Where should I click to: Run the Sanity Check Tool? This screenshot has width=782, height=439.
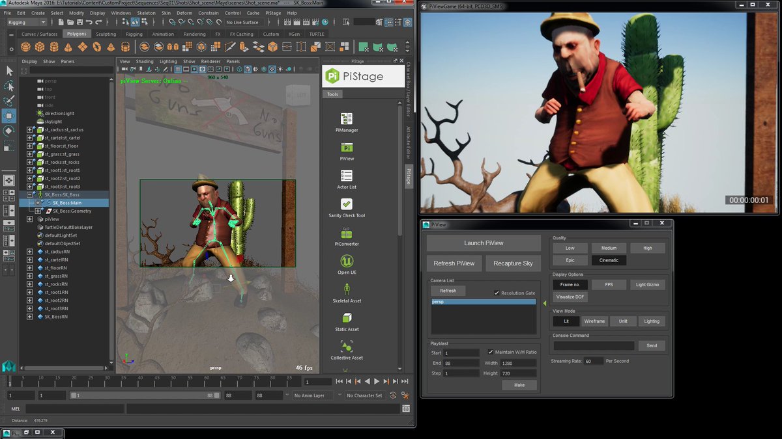point(347,204)
